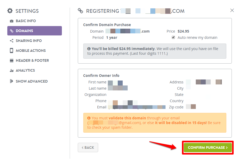Toggle Auto renew my domain checkbox
Image resolution: width=242 pixels, height=166 pixels.
tap(173, 37)
